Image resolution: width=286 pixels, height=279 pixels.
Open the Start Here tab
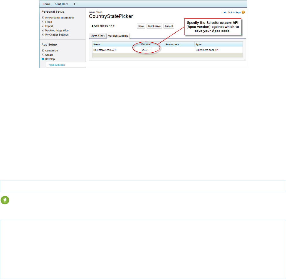[x=61, y=4]
